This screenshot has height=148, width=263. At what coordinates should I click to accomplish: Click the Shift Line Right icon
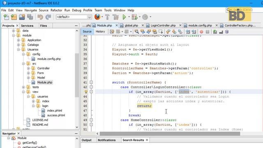194,32
